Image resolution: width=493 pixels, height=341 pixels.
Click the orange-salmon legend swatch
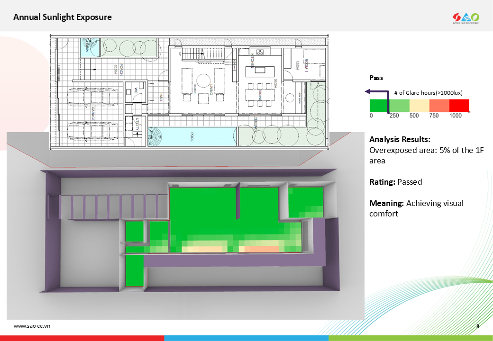pos(439,106)
